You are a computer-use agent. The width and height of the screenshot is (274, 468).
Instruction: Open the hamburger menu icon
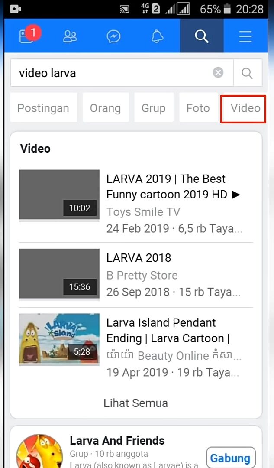coord(245,36)
